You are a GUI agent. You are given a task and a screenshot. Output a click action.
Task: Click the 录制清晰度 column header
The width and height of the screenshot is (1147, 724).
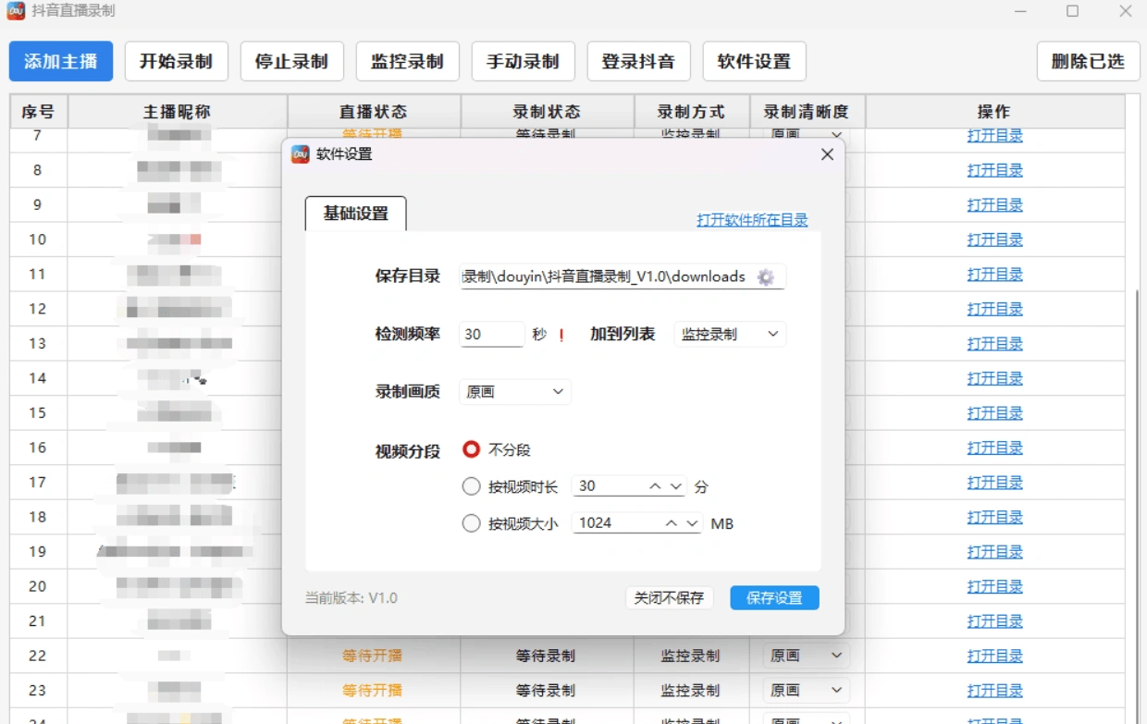(807, 112)
